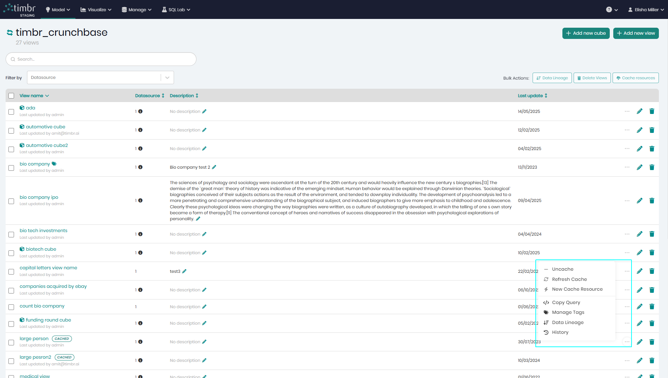Select Manage Tags from the context menu
Screen dimensions: 668x378
[x=568, y=312]
